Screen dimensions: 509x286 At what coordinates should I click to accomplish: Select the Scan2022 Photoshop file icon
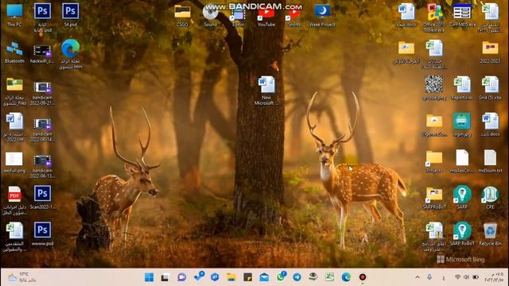tap(42, 197)
